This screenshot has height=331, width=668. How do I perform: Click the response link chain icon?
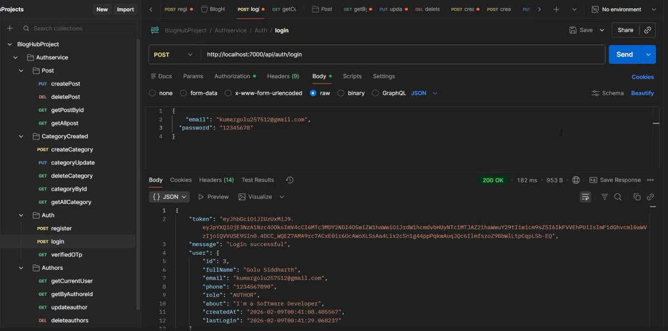[650, 197]
